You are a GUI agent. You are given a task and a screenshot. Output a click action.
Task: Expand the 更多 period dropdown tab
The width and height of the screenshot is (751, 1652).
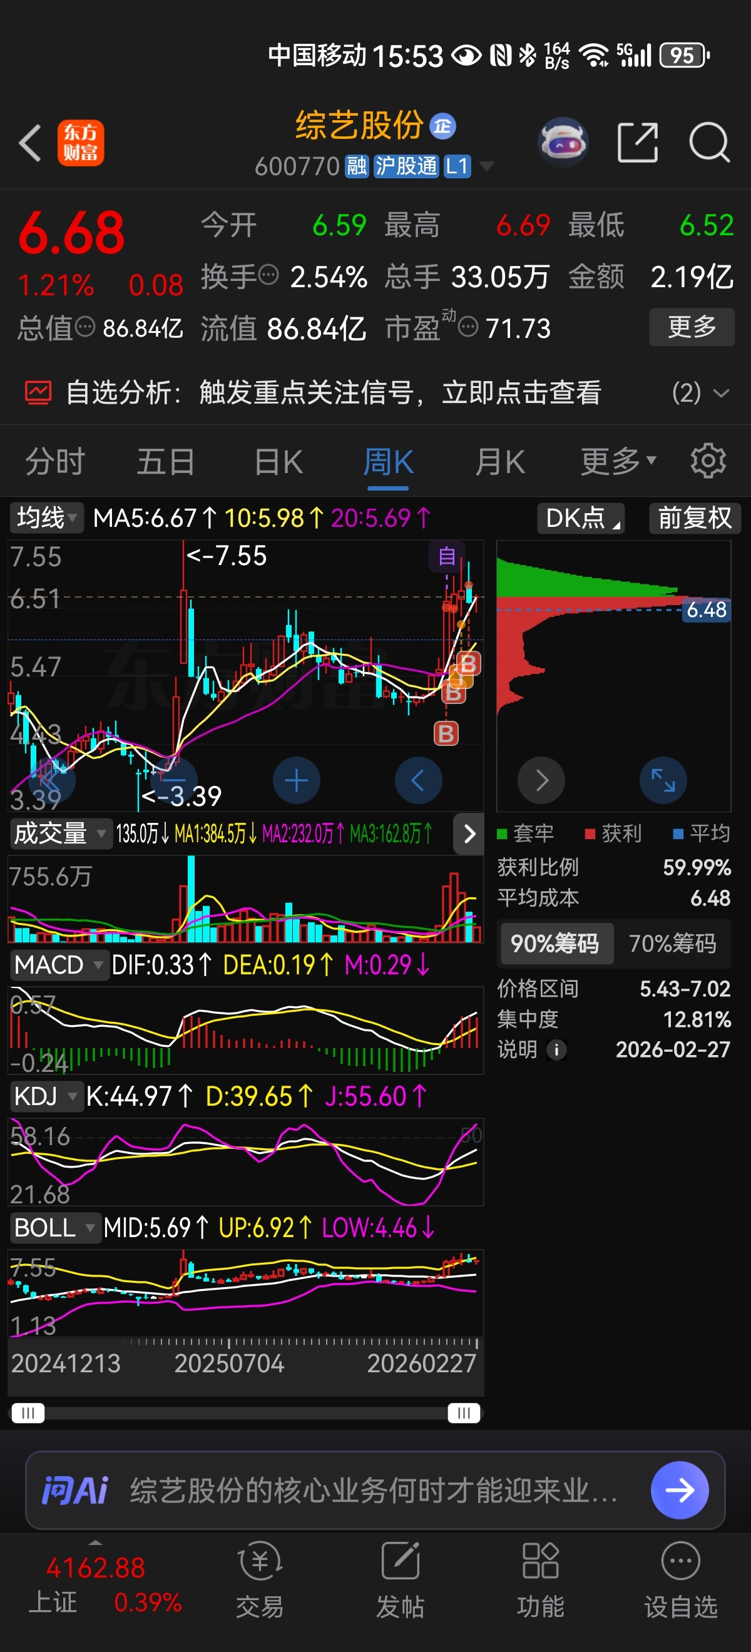tap(618, 461)
